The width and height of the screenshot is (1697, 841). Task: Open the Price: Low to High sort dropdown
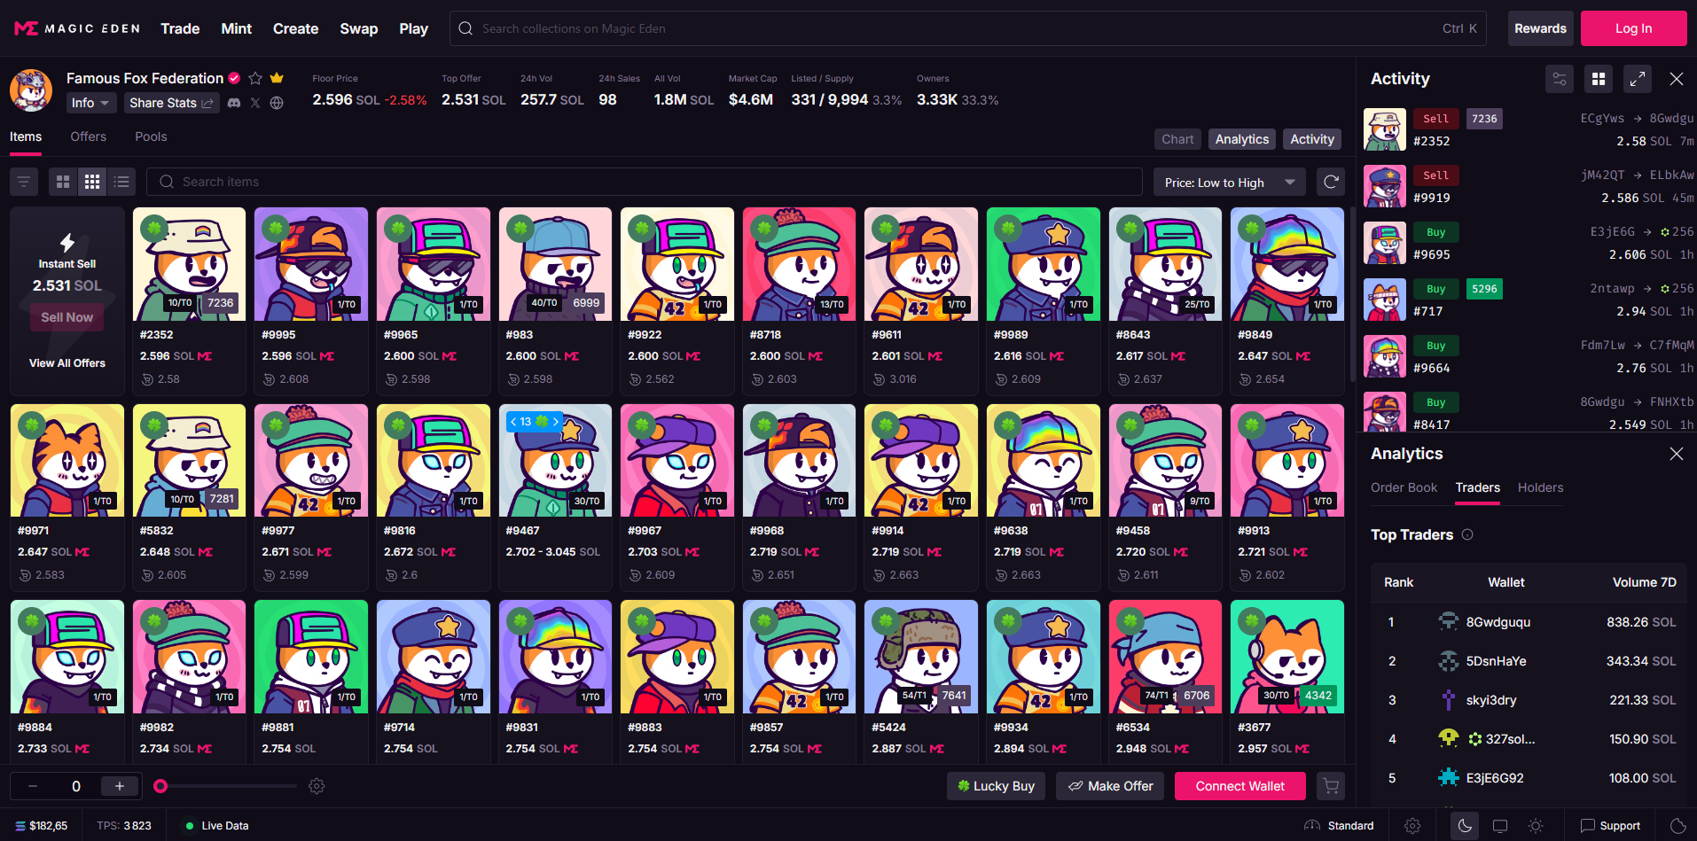(x=1229, y=183)
